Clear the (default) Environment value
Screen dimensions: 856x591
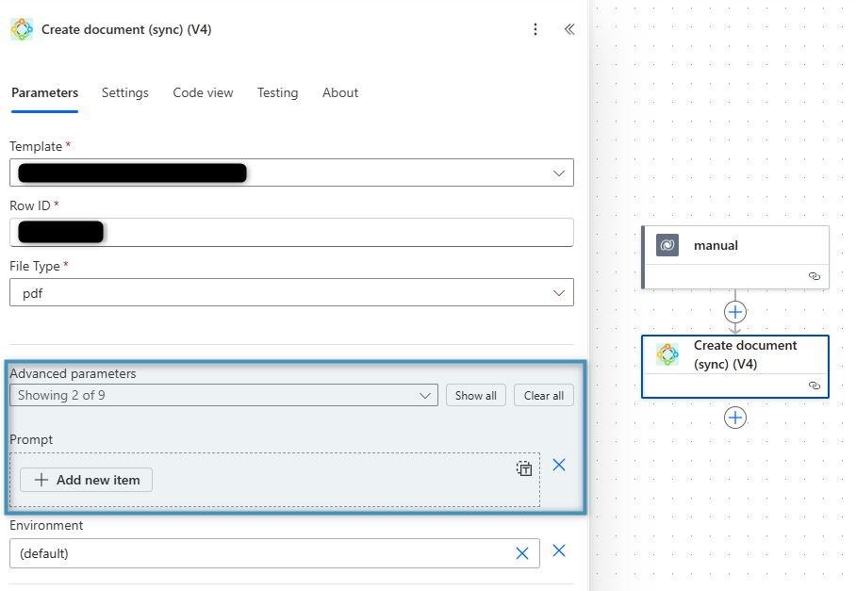point(522,553)
